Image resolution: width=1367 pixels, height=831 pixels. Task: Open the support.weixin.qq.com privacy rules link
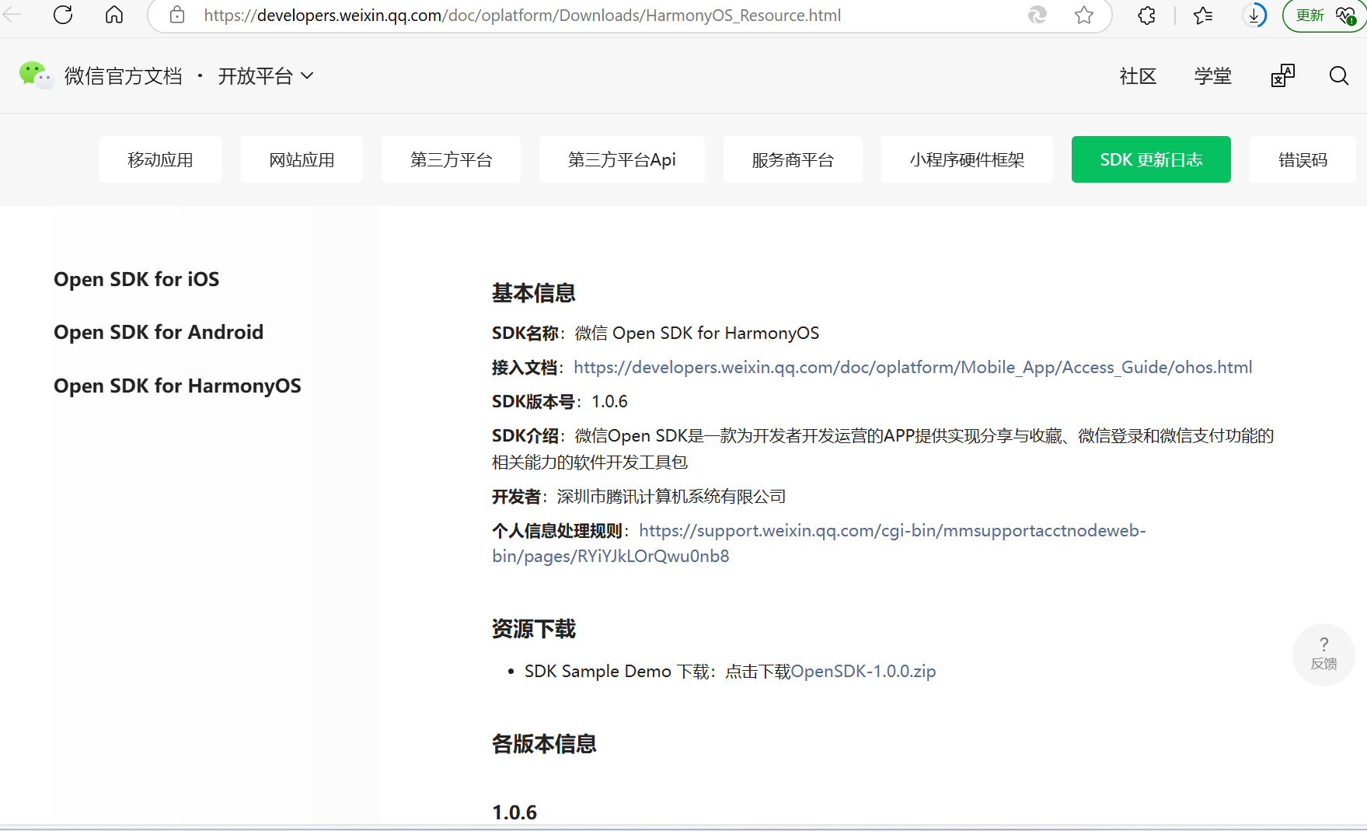pos(819,543)
